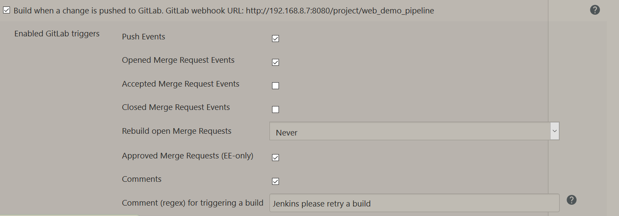
Task: Toggle Build when change pushed to GitLab
Action: coord(6,10)
